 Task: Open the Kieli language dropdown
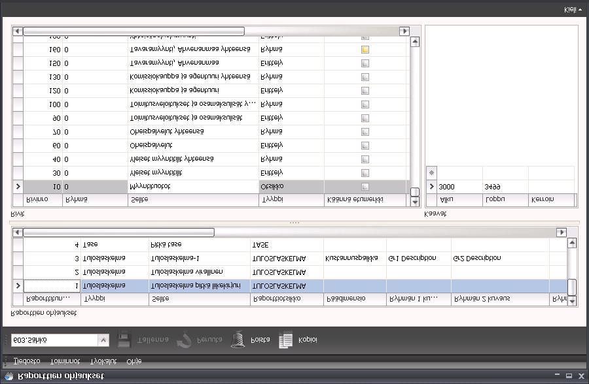573,10
